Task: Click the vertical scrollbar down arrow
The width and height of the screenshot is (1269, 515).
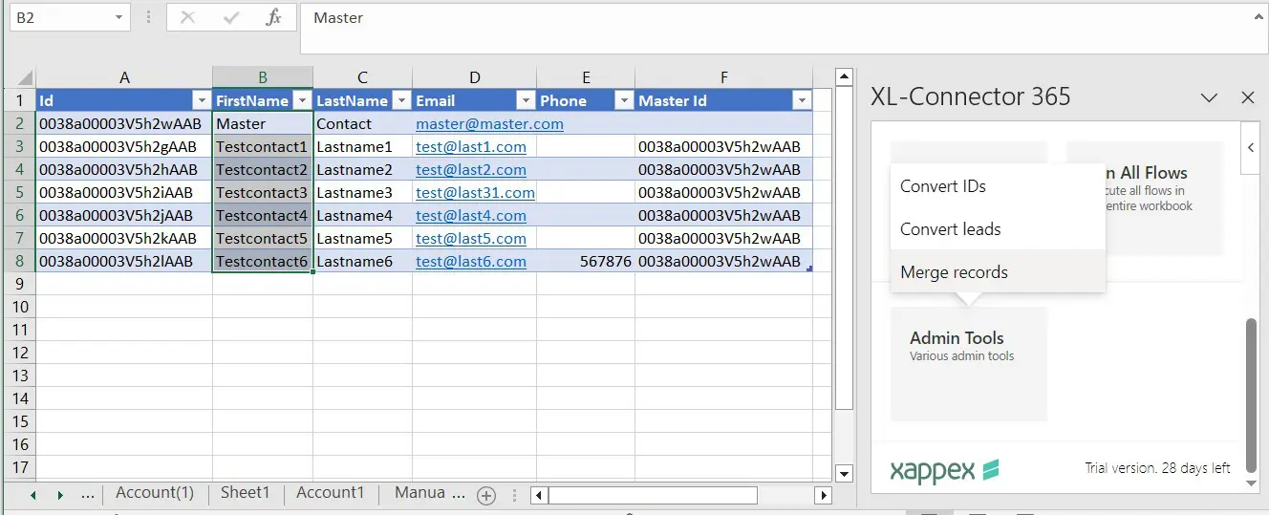Action: 844,473
